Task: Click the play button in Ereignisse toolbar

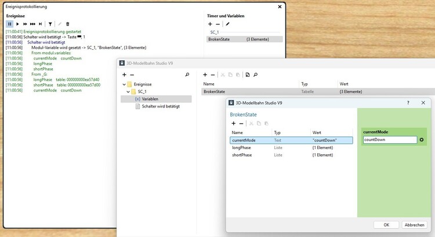Action: (x=17, y=24)
